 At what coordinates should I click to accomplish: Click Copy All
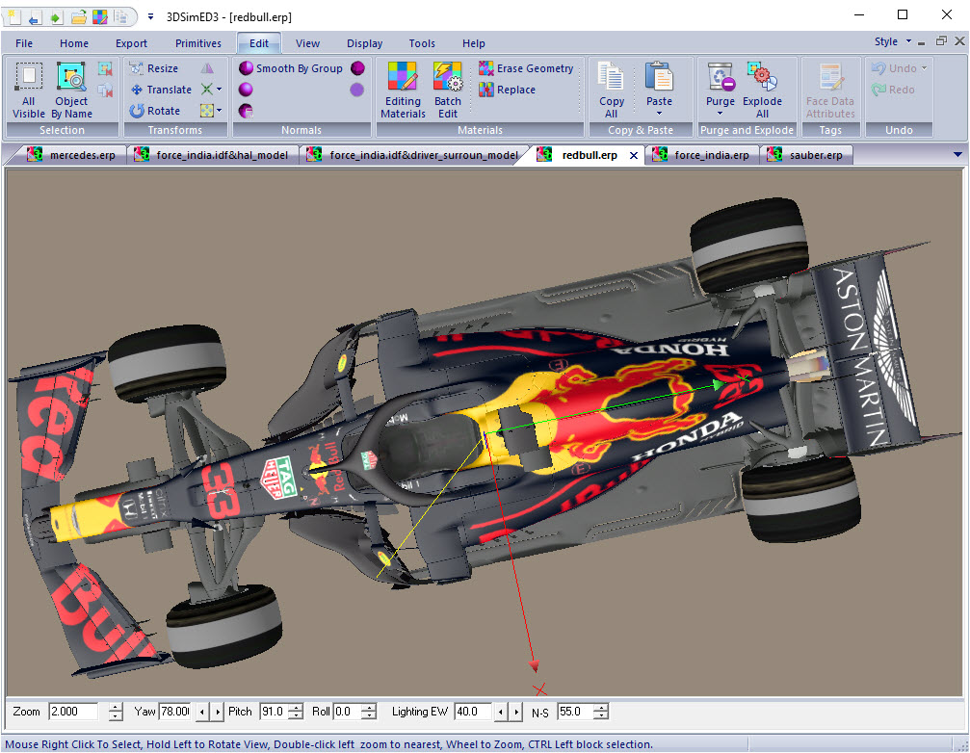click(x=612, y=91)
